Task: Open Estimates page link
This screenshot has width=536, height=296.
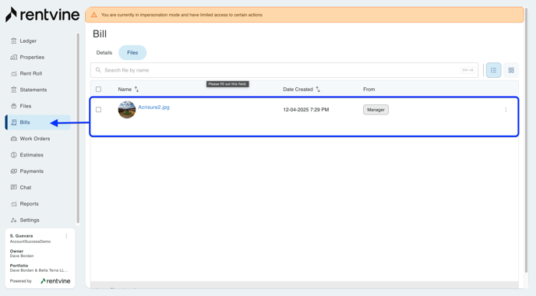Action: click(x=31, y=155)
